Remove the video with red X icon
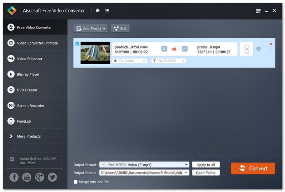285x192 pixels. coord(271,44)
